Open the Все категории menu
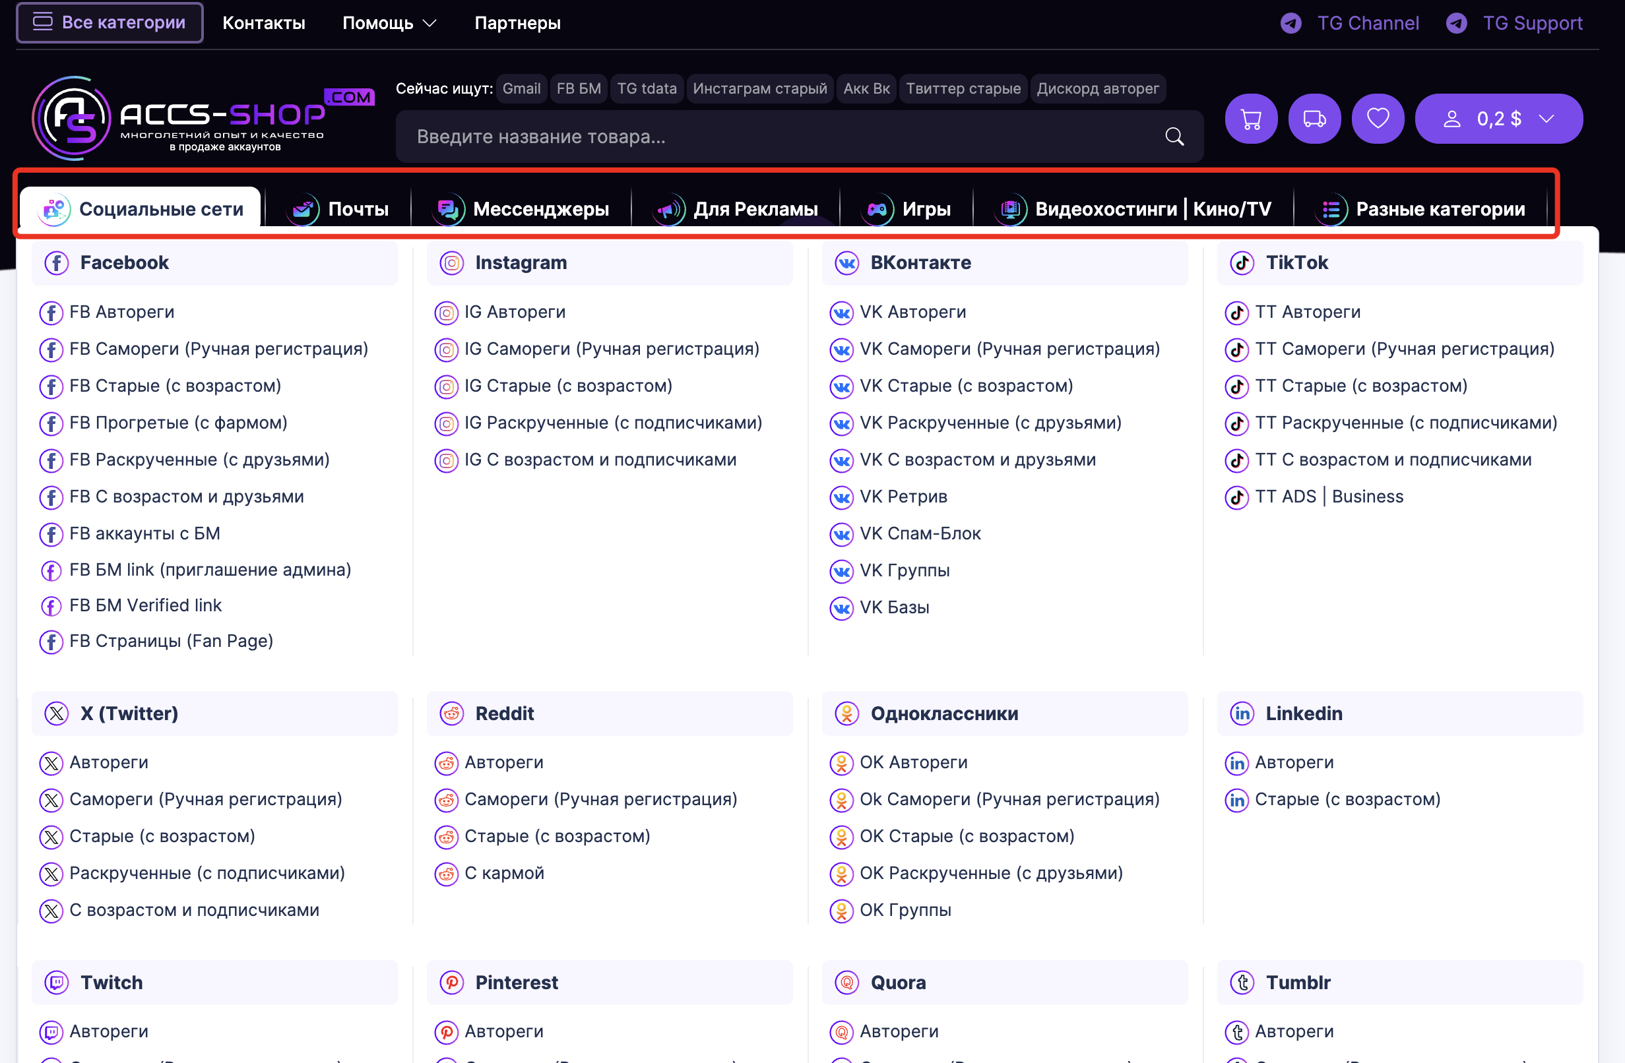The image size is (1625, 1063). point(110,22)
